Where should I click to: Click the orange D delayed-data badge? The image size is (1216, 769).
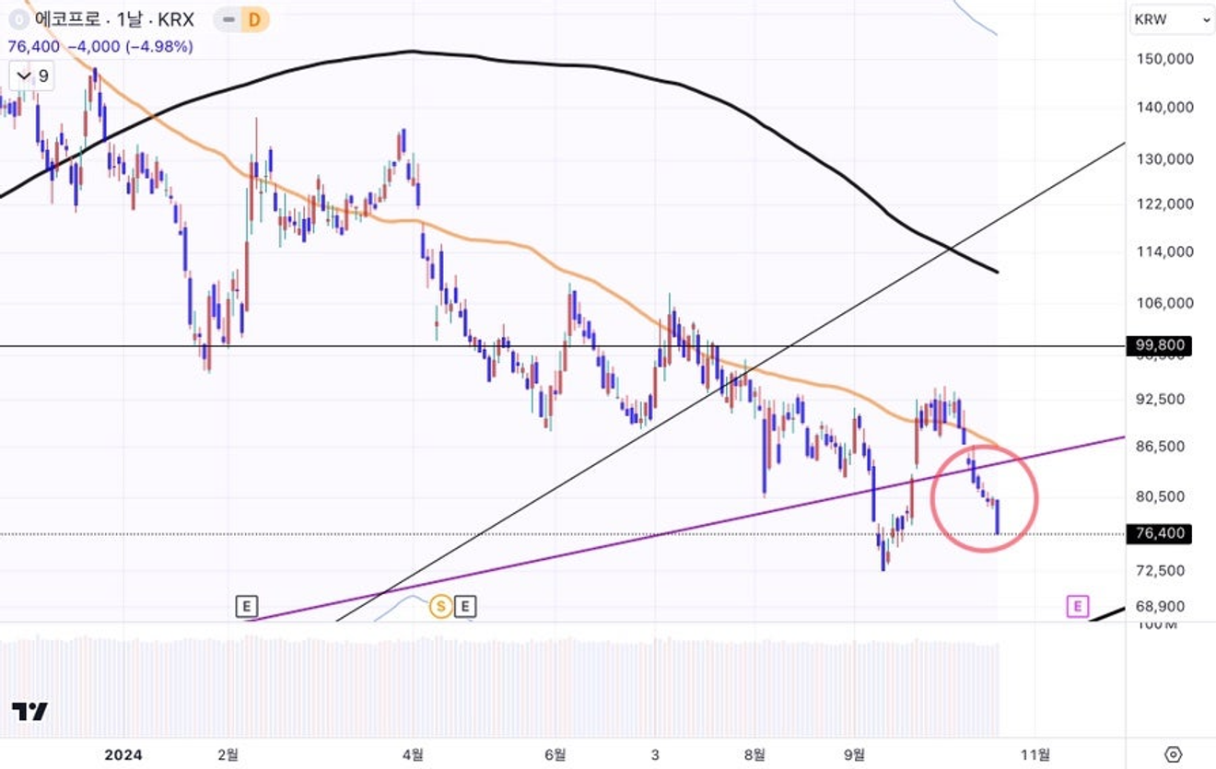coord(255,19)
